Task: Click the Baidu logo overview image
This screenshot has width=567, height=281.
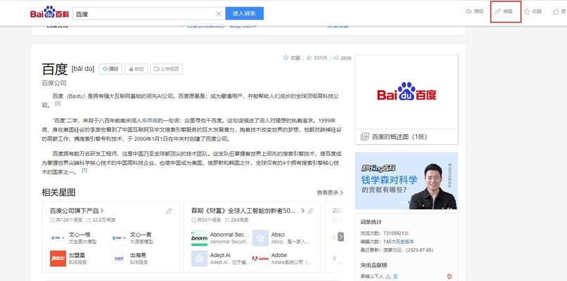Action: pos(407,92)
